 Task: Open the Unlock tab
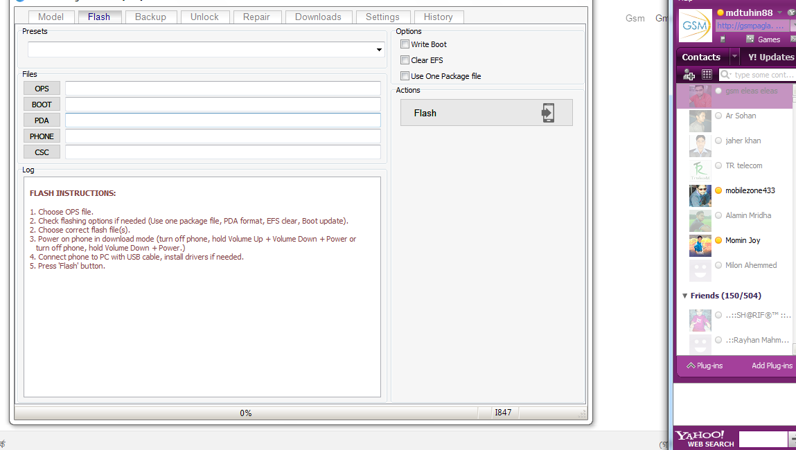(204, 17)
